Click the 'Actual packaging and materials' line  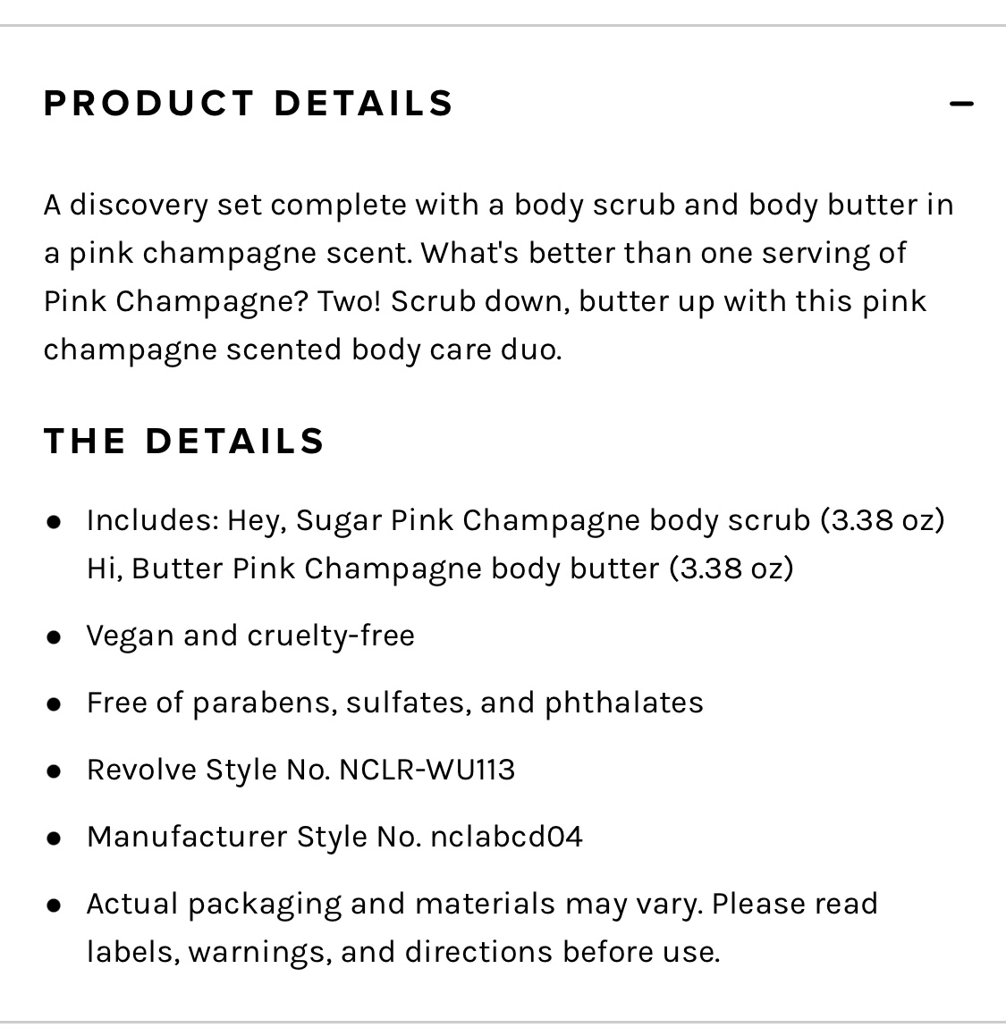click(481, 904)
